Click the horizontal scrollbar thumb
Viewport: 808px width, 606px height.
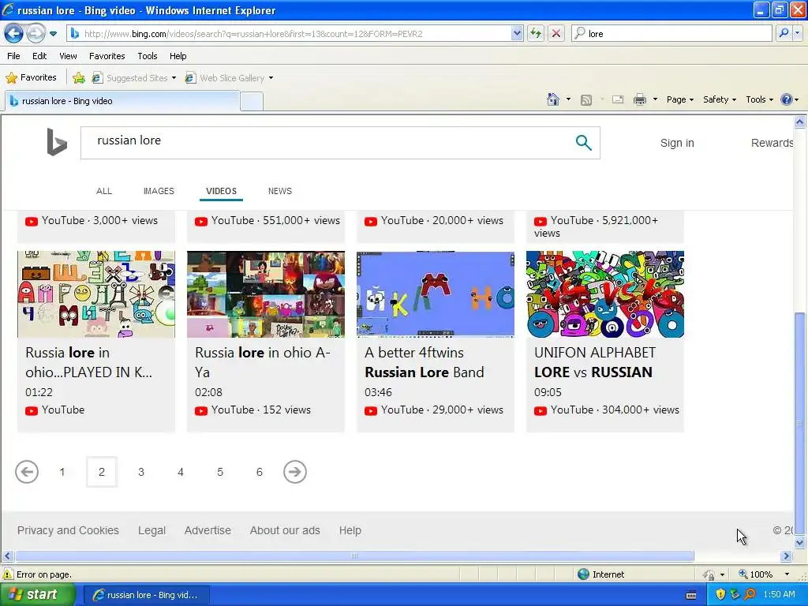[354, 556]
